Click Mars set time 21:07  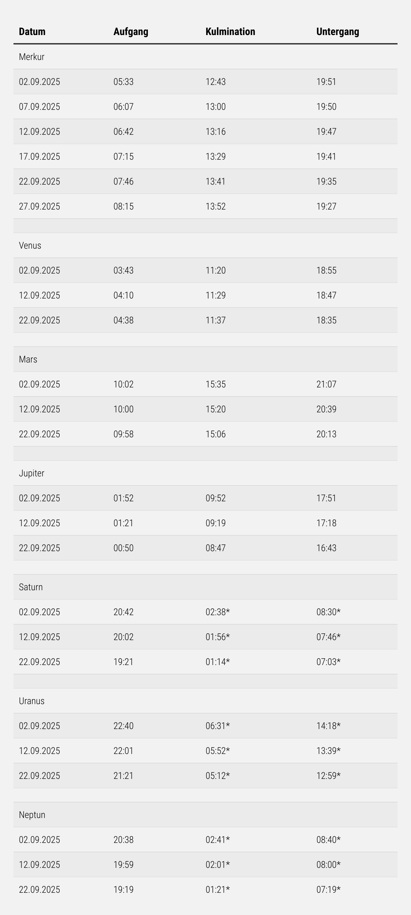[x=326, y=384]
